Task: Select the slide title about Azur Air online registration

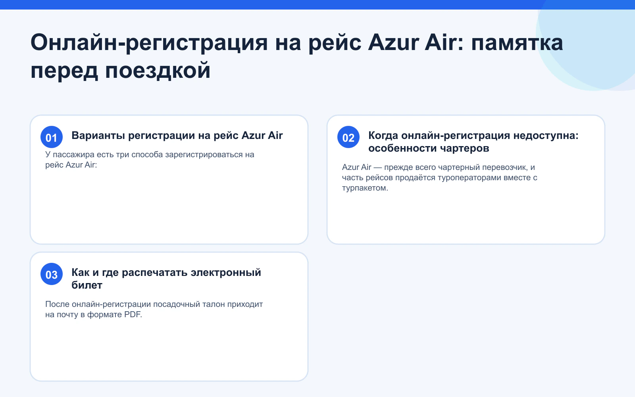Action: point(297,56)
